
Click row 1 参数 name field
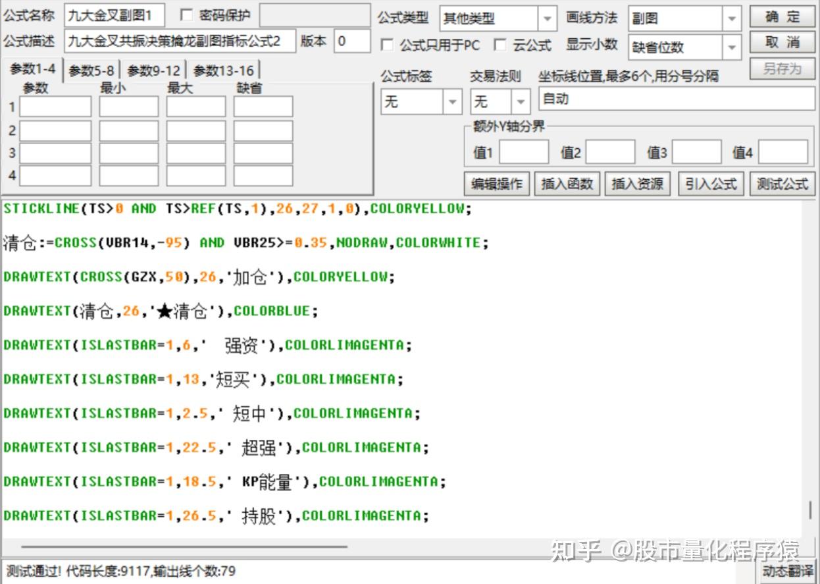(55, 107)
